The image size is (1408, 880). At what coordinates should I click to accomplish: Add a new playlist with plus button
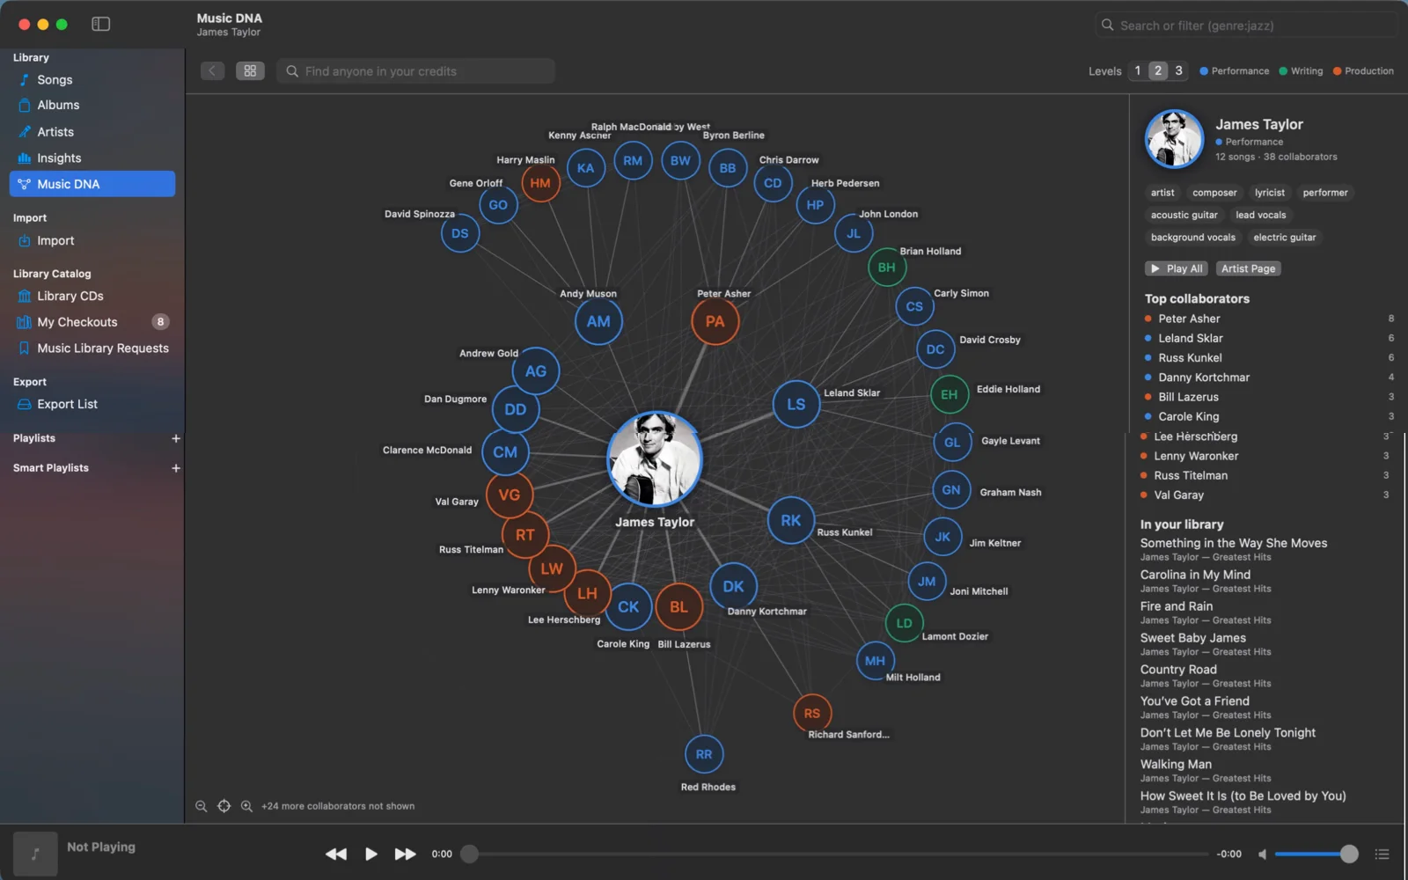coord(176,438)
